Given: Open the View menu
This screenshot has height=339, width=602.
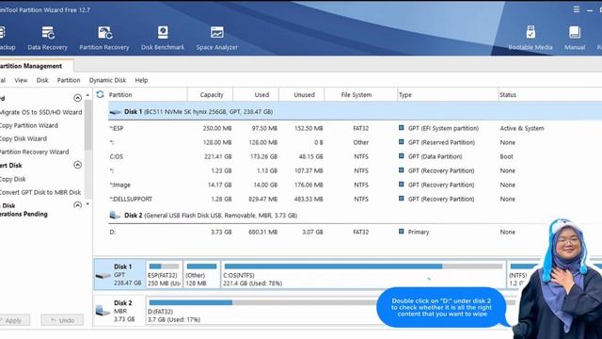Looking at the screenshot, I should tap(21, 80).
